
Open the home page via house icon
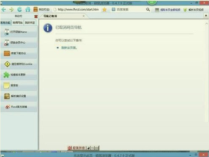(28, 9)
